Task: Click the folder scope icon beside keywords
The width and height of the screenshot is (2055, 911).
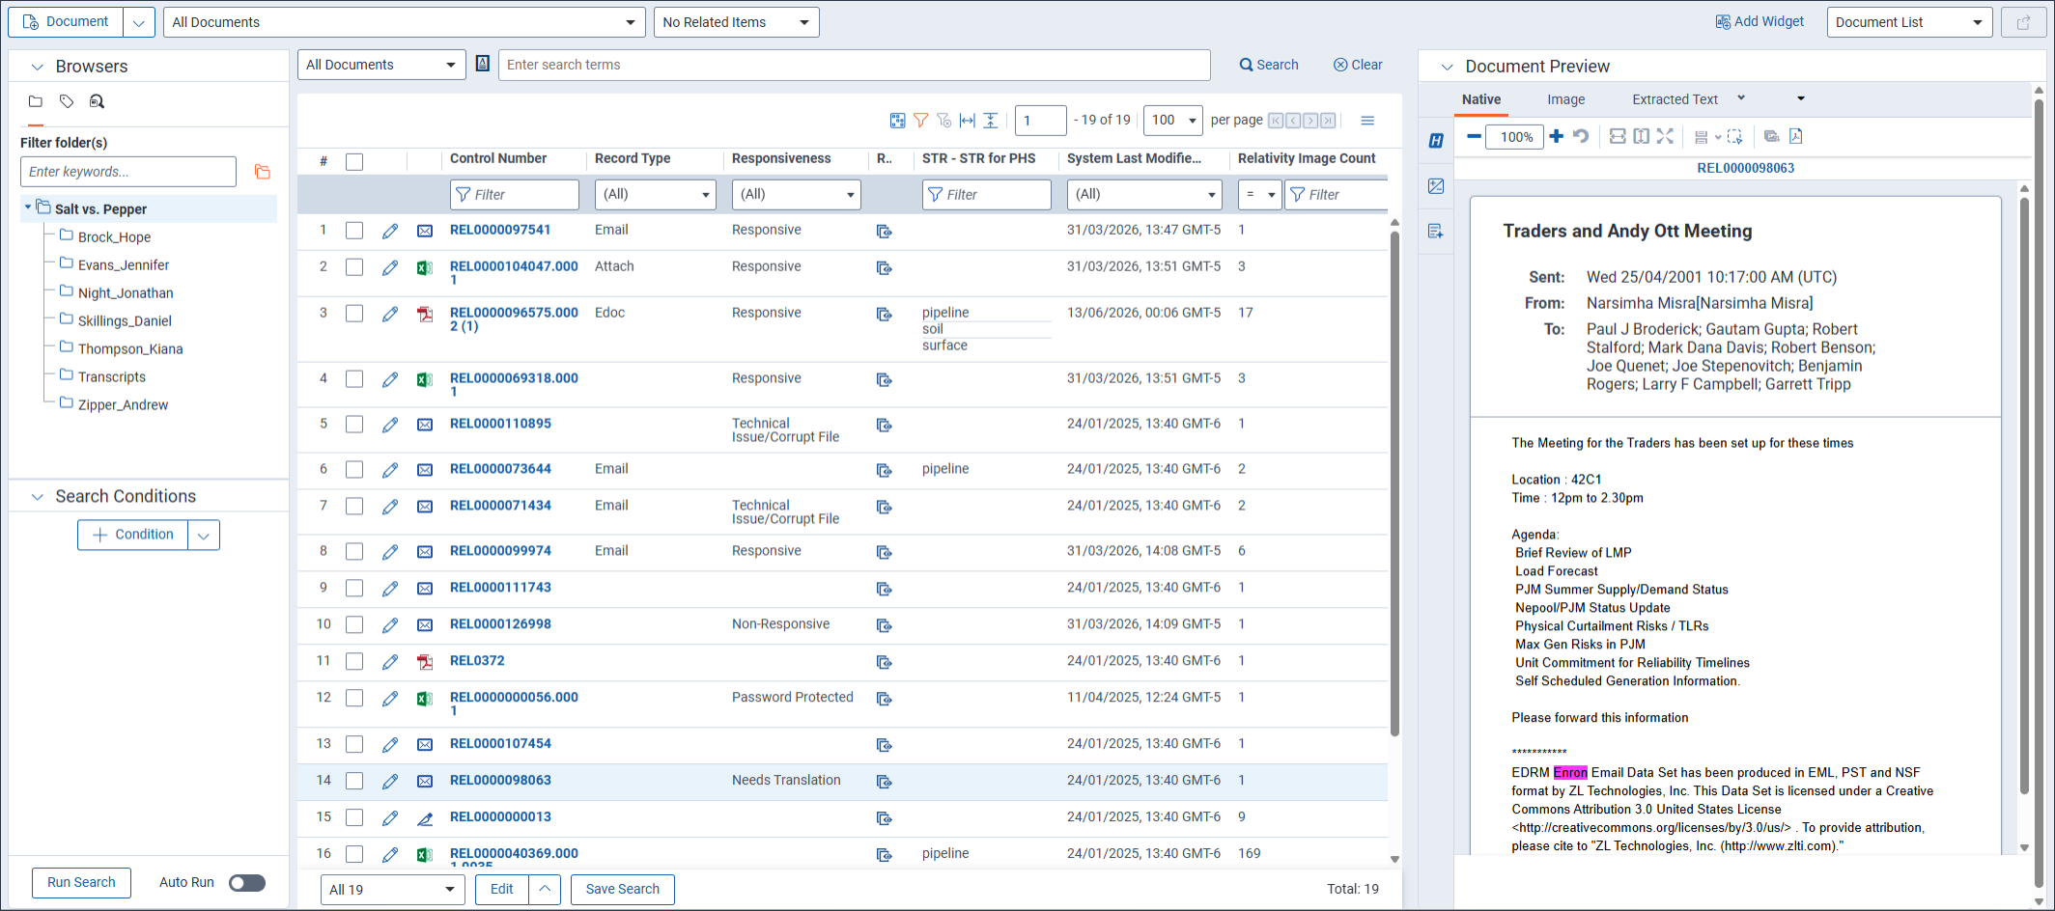Action: click(262, 172)
